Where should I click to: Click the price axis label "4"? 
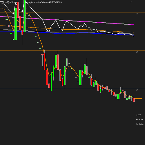coord(137,14)
